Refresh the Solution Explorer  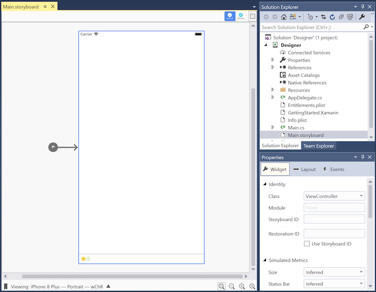point(332,16)
